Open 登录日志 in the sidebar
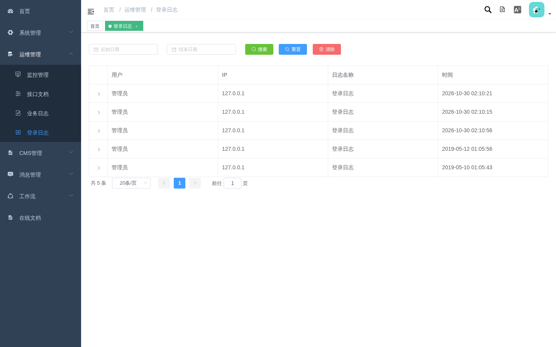Viewport: 556px width, 347px height. click(x=41, y=133)
